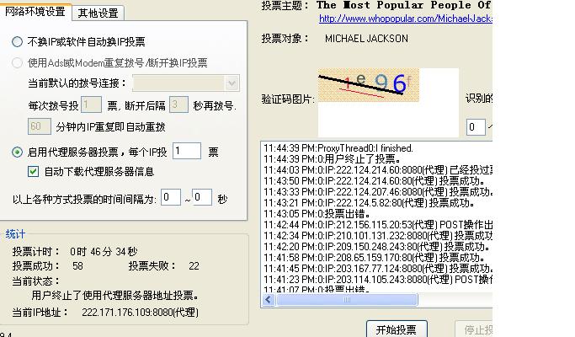The image size is (575, 337).
Task: Click the 60 分钟内IP重复 input box
Action: tap(40, 126)
